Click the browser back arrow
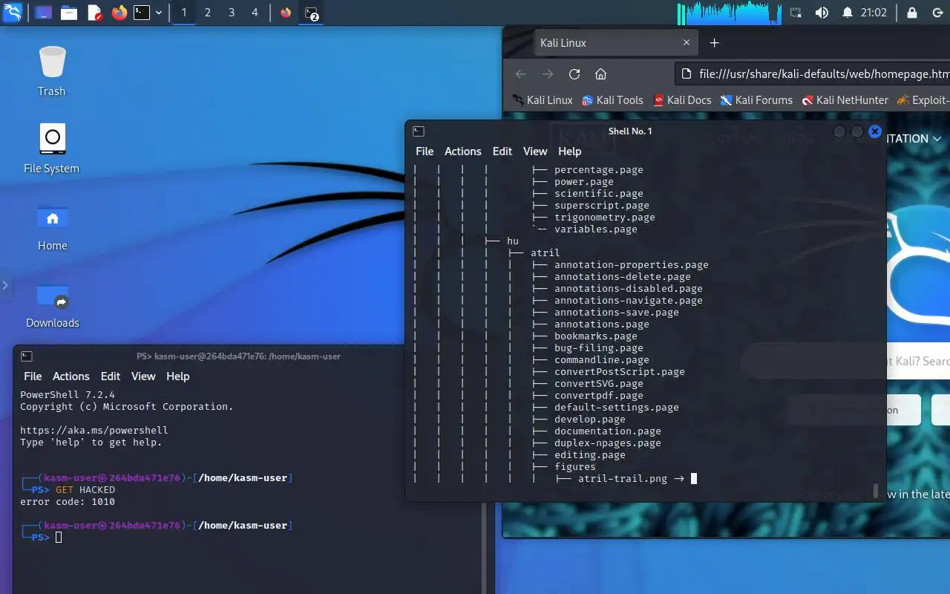 [x=520, y=74]
